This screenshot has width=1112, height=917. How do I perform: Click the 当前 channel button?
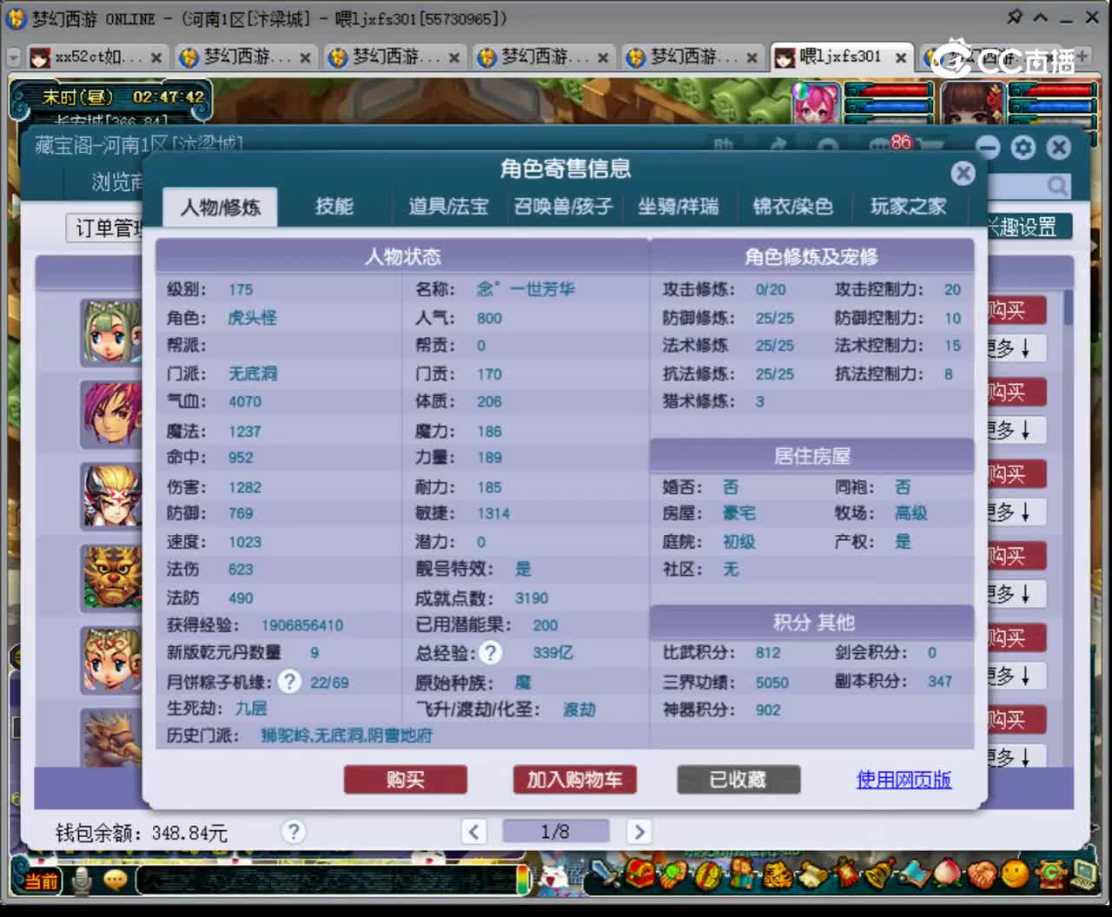(40, 881)
